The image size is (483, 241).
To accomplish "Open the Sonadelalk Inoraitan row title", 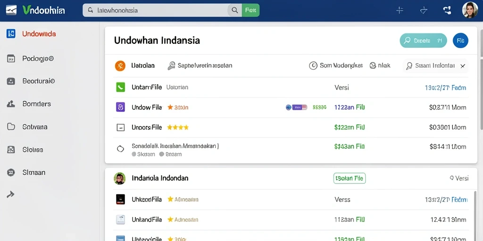I will [175, 146].
